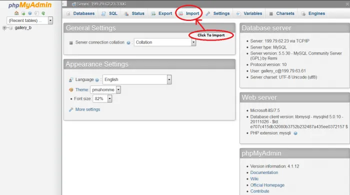Click the SQL tab icon
This screenshot has height=195, width=350.
click(x=103, y=13)
